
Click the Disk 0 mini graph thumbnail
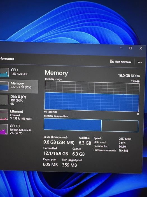click(4, 100)
